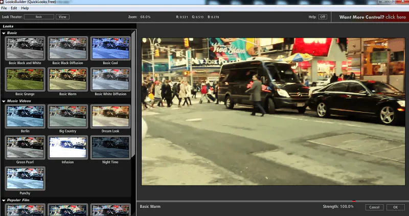Collapse the Popular Film category
Viewport: 409px width, 216px height.
[x=4, y=200]
